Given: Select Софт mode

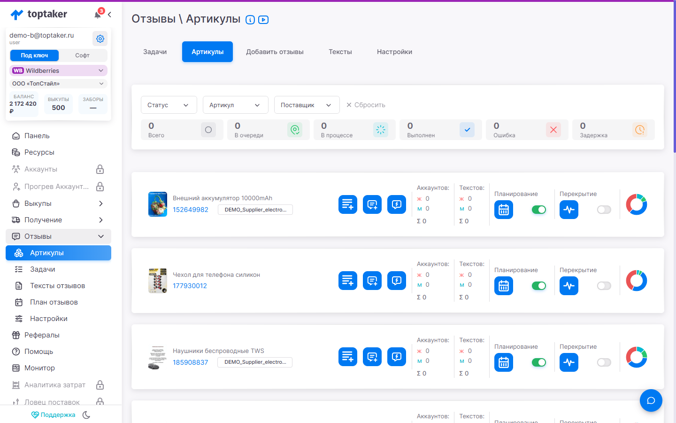Looking at the screenshot, I should pyautogui.click(x=82, y=55).
